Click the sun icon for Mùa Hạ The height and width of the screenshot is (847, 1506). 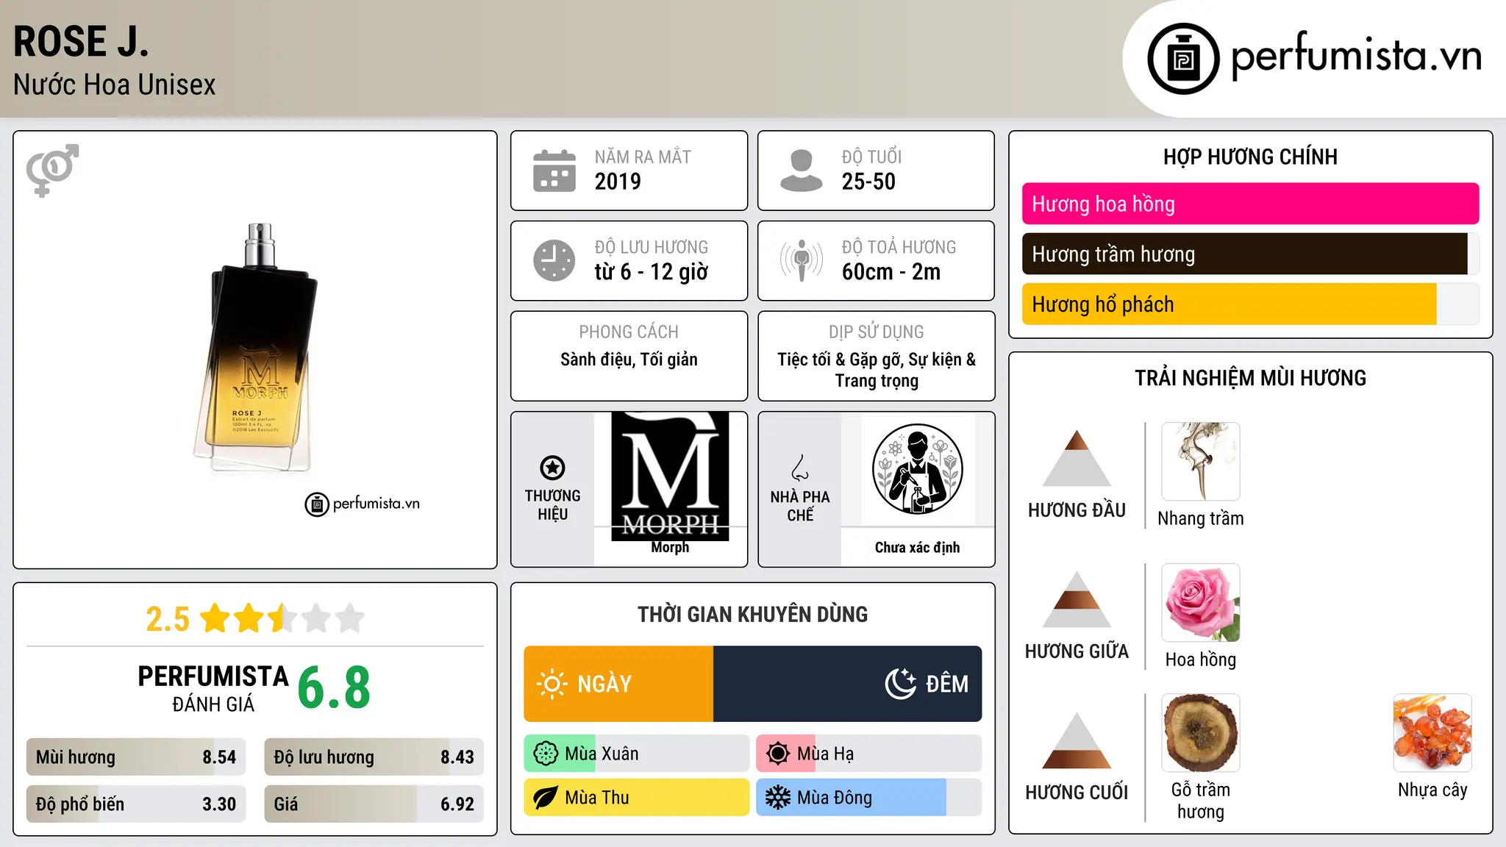click(x=778, y=754)
